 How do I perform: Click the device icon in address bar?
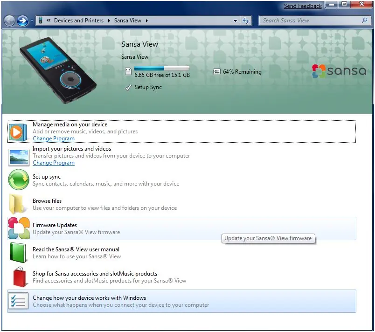pyautogui.click(x=41, y=21)
